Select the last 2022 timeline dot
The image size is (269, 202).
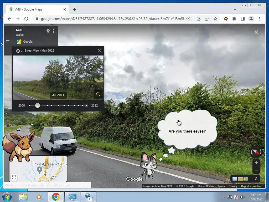pyautogui.click(x=86, y=105)
